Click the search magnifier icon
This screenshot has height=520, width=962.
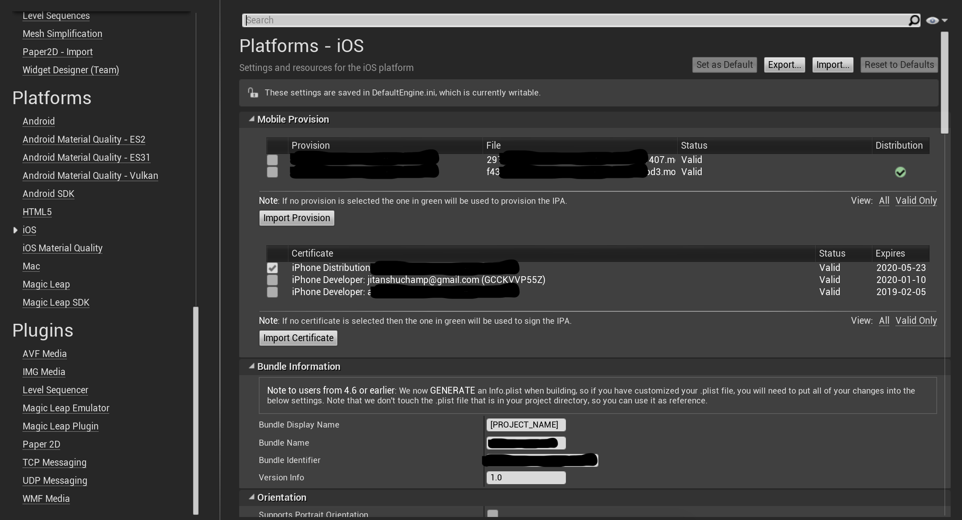coord(914,20)
